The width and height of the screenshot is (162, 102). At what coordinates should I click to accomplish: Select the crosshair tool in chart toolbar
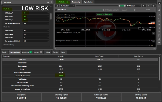(x=159, y=6)
